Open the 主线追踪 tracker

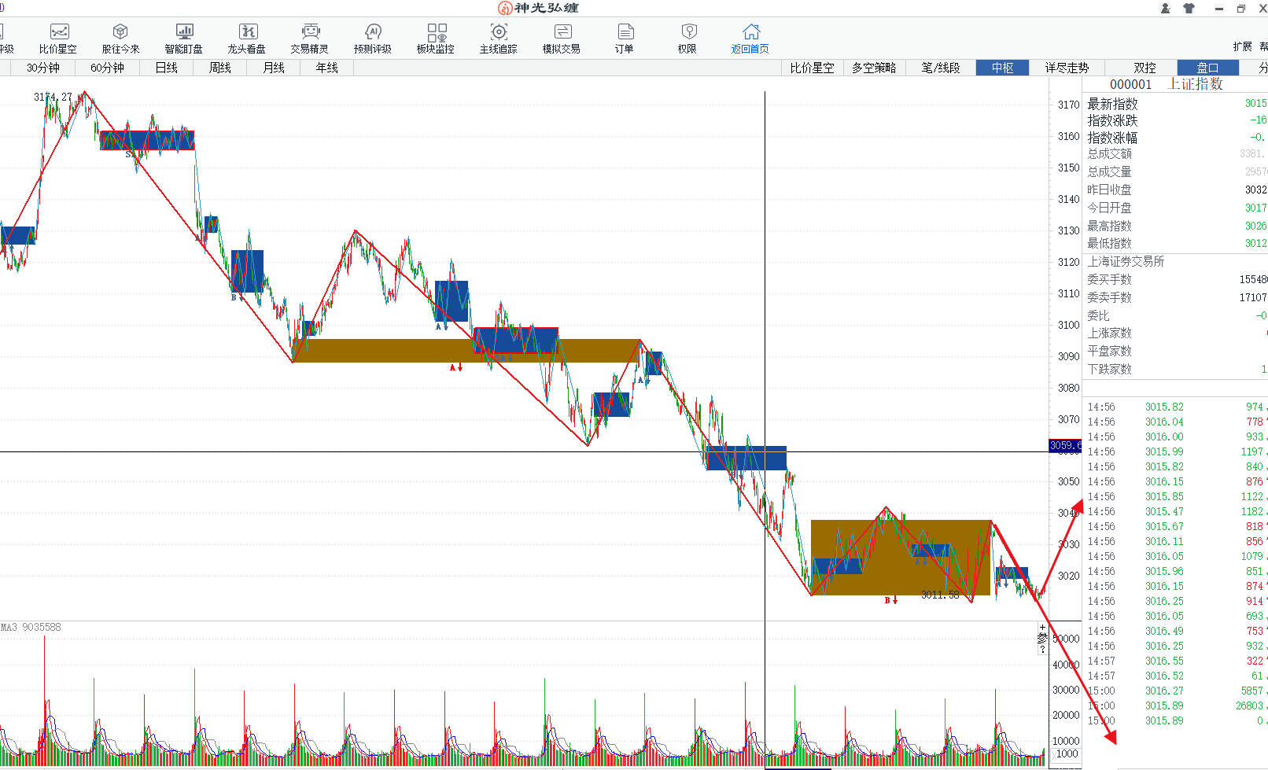(x=499, y=38)
